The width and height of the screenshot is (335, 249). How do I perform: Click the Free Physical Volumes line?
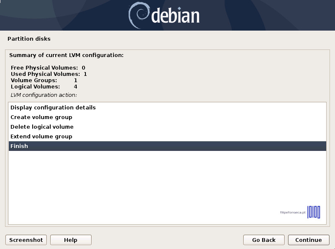[48, 67]
